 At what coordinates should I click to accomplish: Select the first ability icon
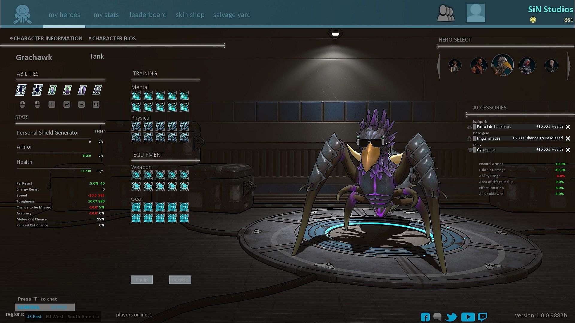coord(21,90)
